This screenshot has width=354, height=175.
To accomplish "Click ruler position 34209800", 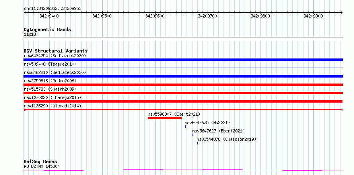I will 260,16.
